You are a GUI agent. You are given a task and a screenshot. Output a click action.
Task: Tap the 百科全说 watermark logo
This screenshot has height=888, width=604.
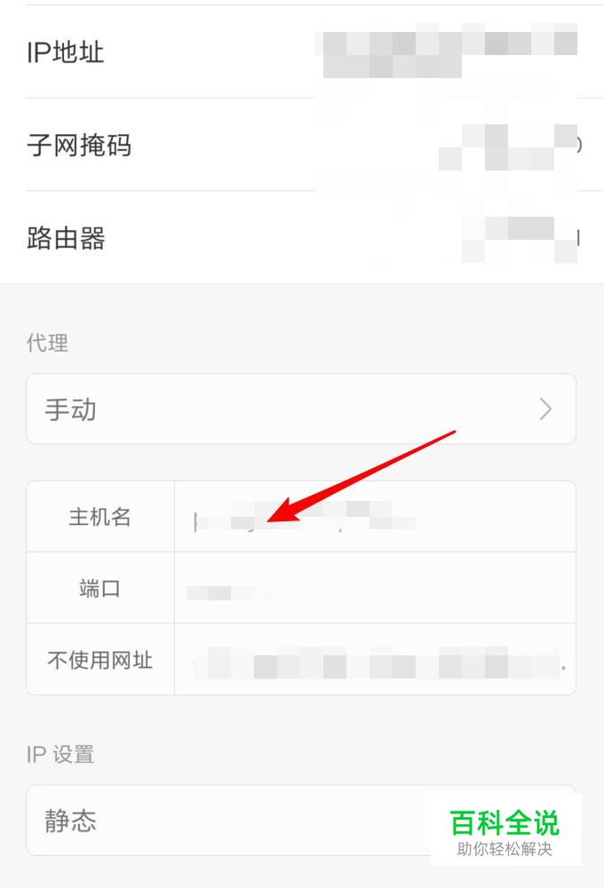pyautogui.click(x=505, y=823)
